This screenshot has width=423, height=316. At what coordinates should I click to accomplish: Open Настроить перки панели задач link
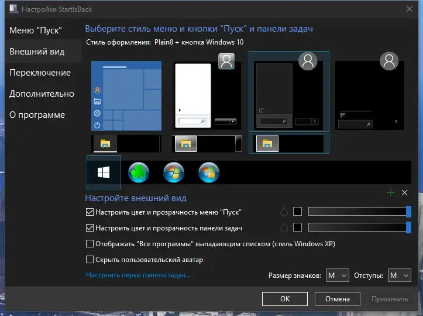point(139,275)
